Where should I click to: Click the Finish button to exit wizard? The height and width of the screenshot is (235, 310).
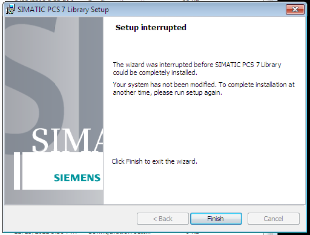[x=216, y=219]
